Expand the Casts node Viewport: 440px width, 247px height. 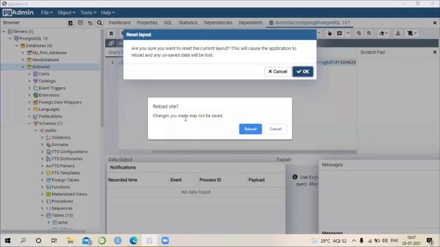(x=30, y=74)
